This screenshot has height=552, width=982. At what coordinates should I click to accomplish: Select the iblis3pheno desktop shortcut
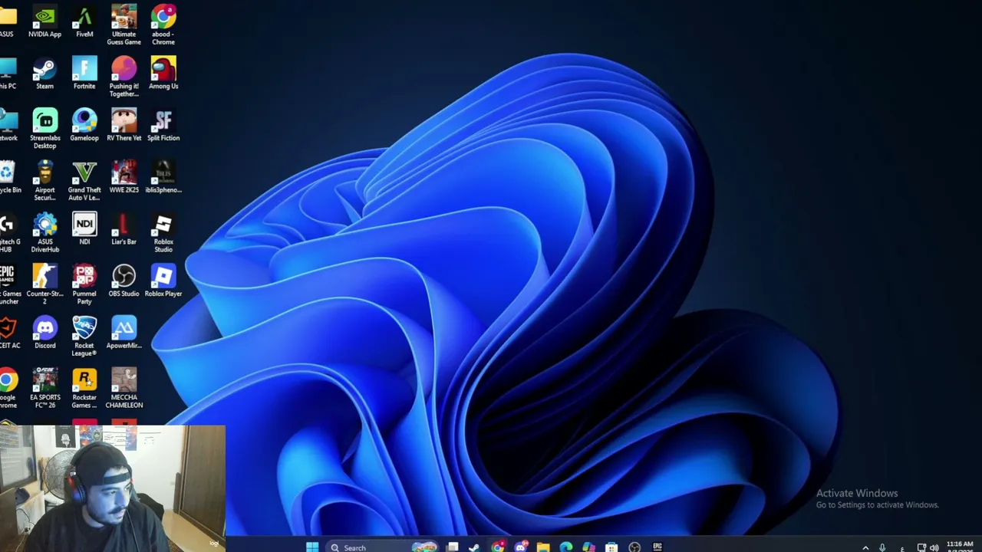[x=163, y=178]
